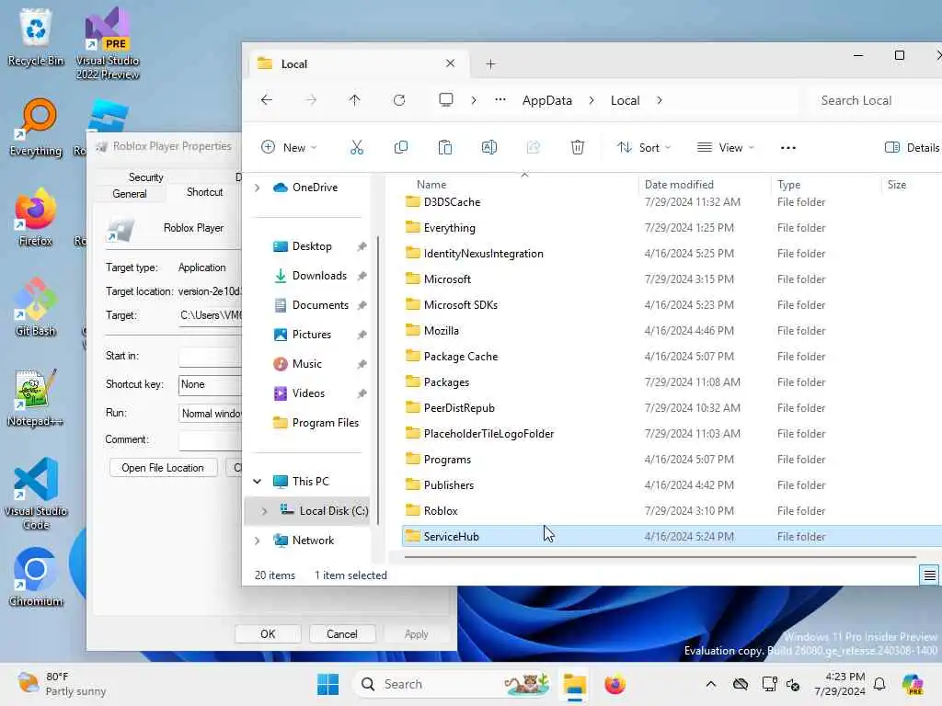Image resolution: width=942 pixels, height=706 pixels.
Task: Open the Sort dropdown menu
Action: tap(644, 147)
